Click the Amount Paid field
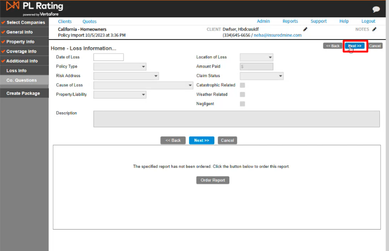This screenshot has height=251, width=389. 256,66
